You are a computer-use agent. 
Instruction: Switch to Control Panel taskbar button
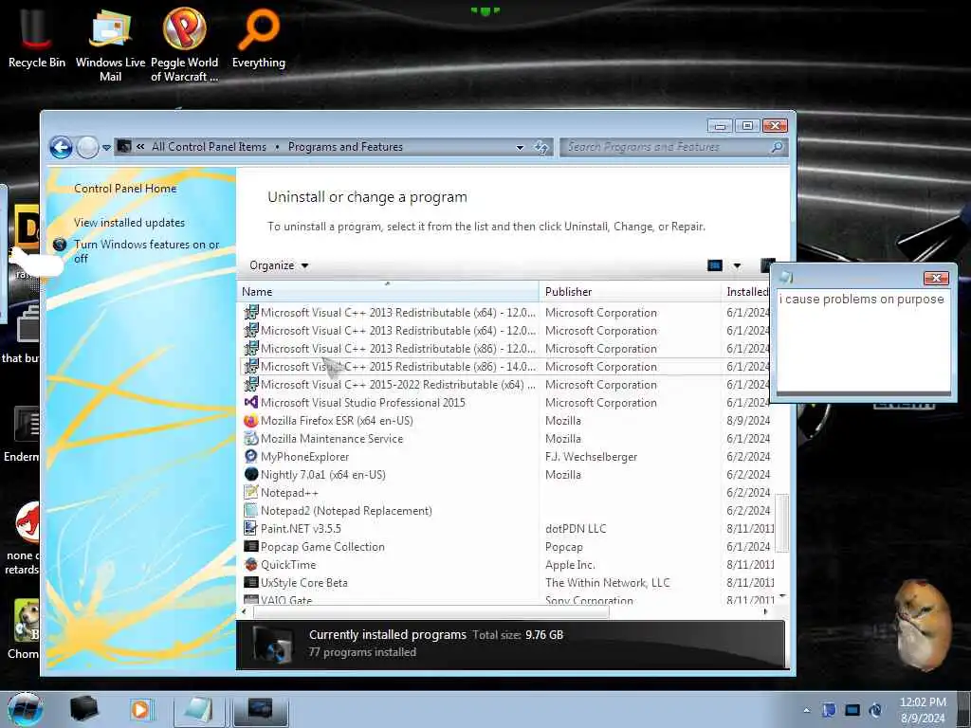tap(260, 710)
